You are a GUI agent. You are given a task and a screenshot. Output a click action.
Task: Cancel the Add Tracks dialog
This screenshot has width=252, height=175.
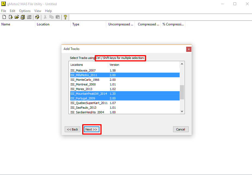tap(181, 129)
